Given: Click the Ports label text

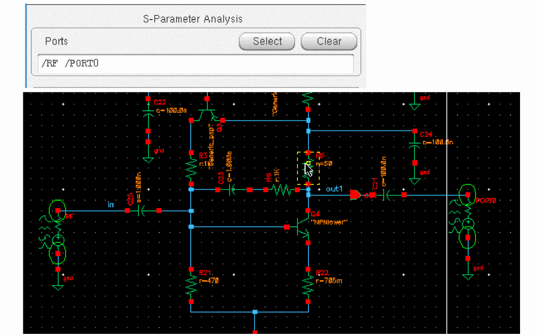Looking at the screenshot, I should 57,41.
